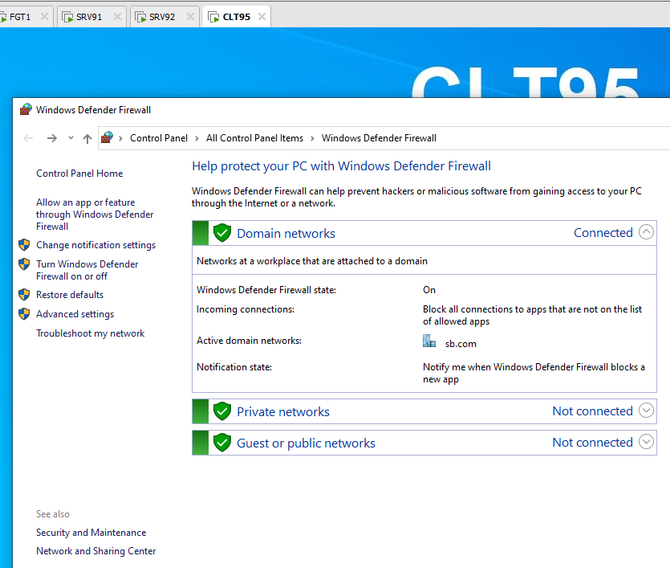Open Network and Sharing Center link

click(x=95, y=551)
